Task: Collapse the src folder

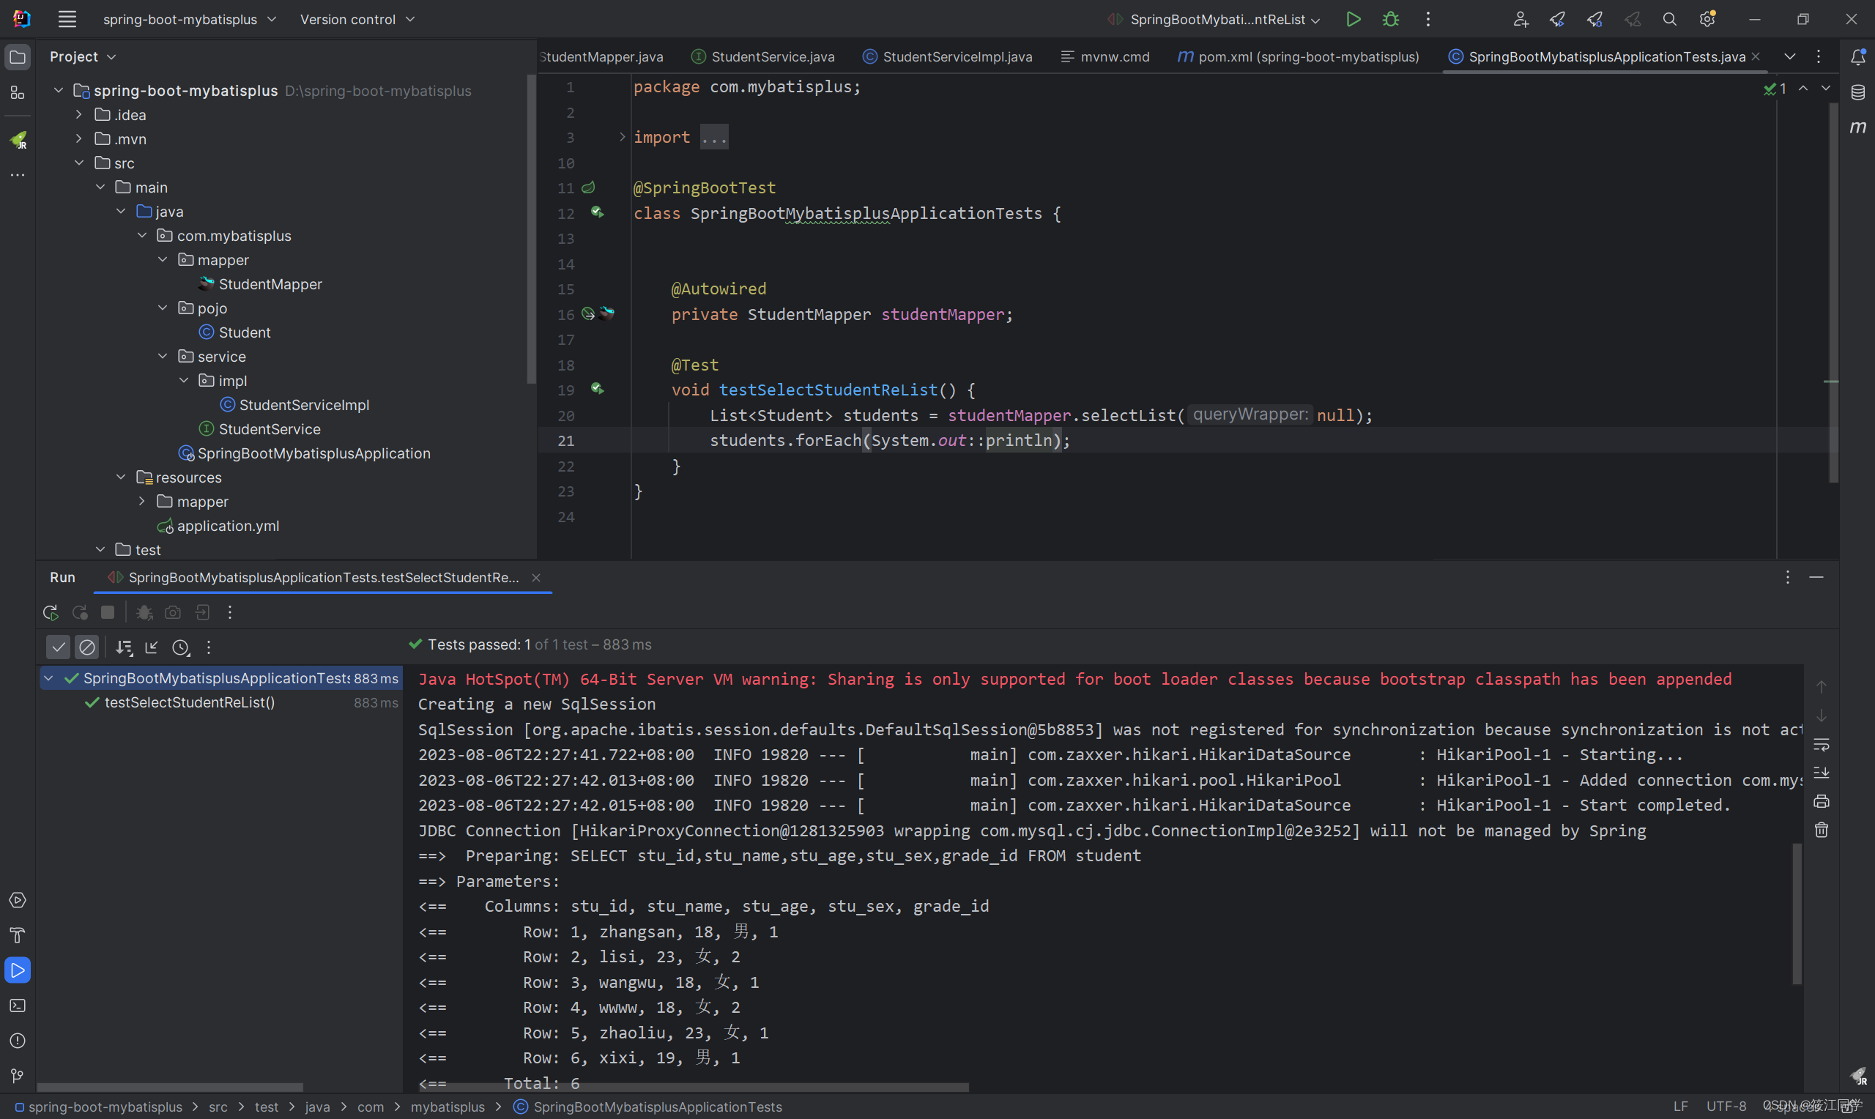Action: click(x=78, y=163)
